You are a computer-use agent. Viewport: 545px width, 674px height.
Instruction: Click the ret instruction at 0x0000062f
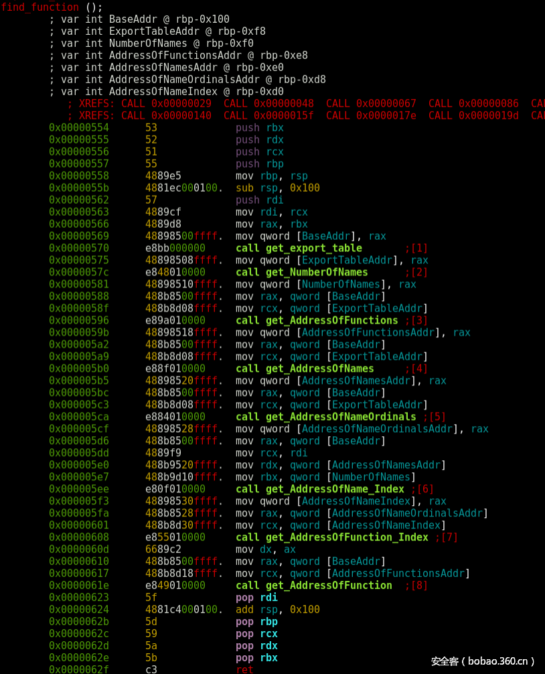click(x=245, y=670)
